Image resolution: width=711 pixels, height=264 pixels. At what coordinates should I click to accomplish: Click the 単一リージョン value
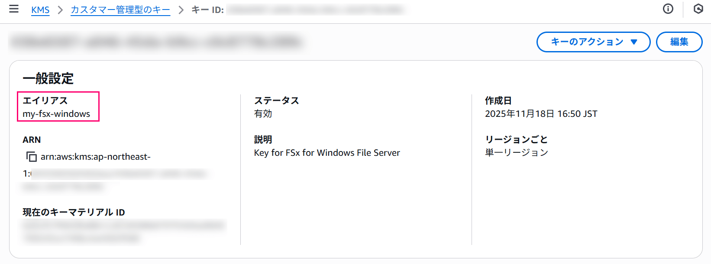[516, 152]
